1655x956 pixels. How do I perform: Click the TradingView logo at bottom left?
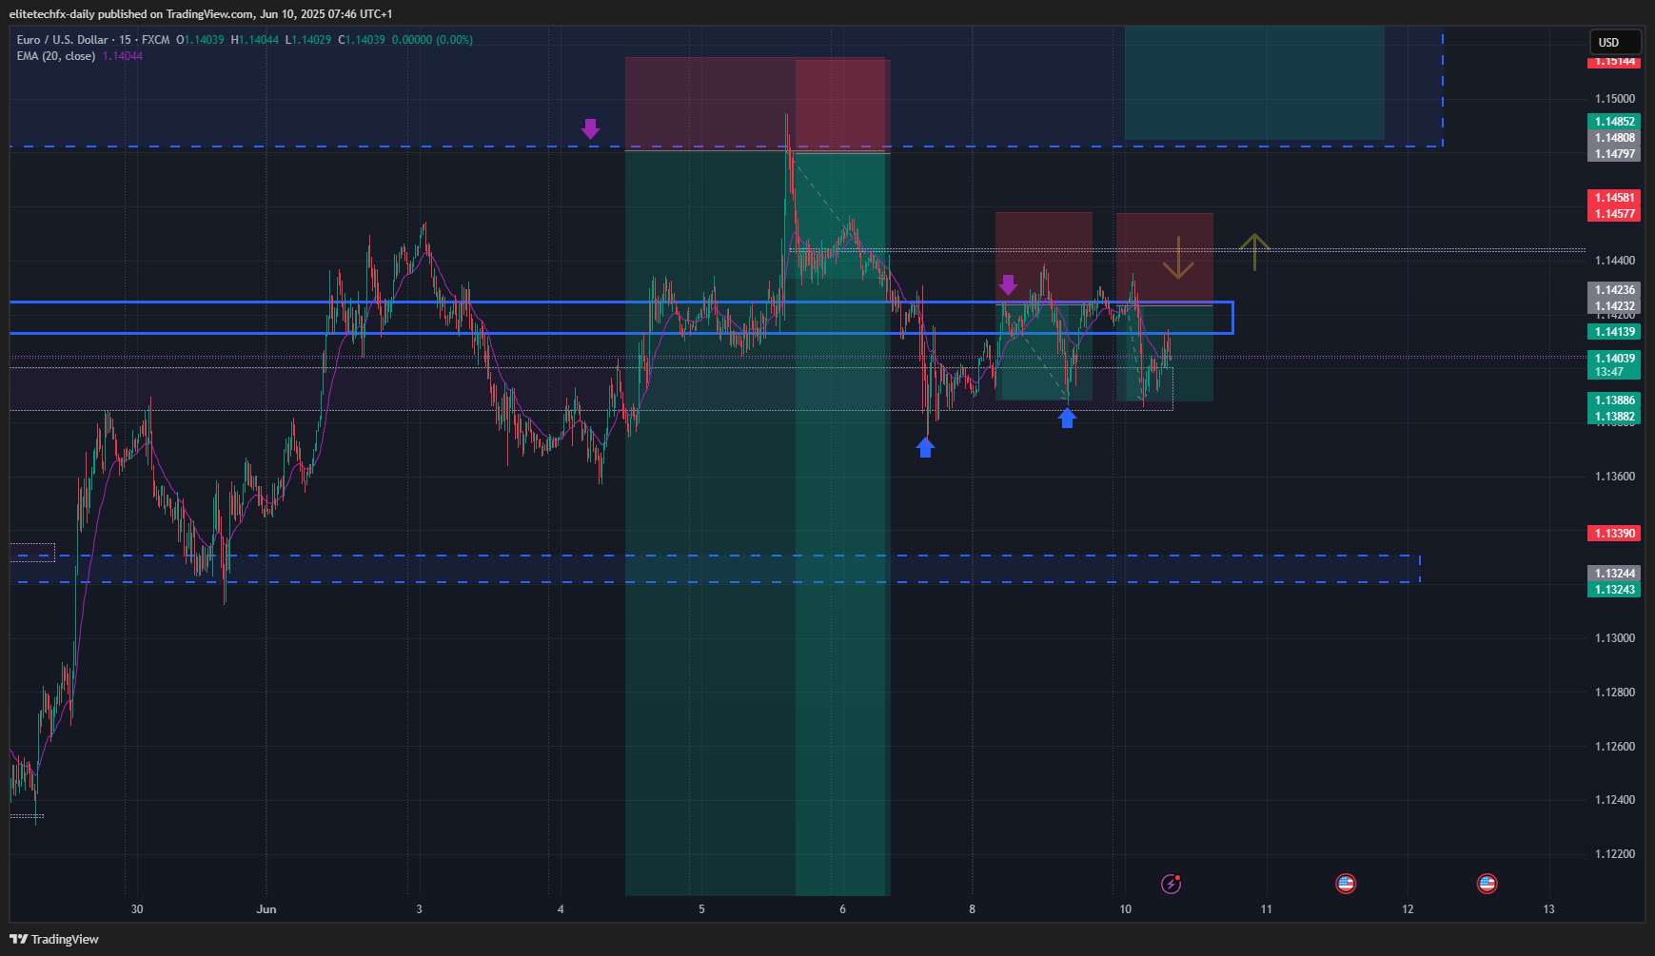pyautogui.click(x=54, y=939)
